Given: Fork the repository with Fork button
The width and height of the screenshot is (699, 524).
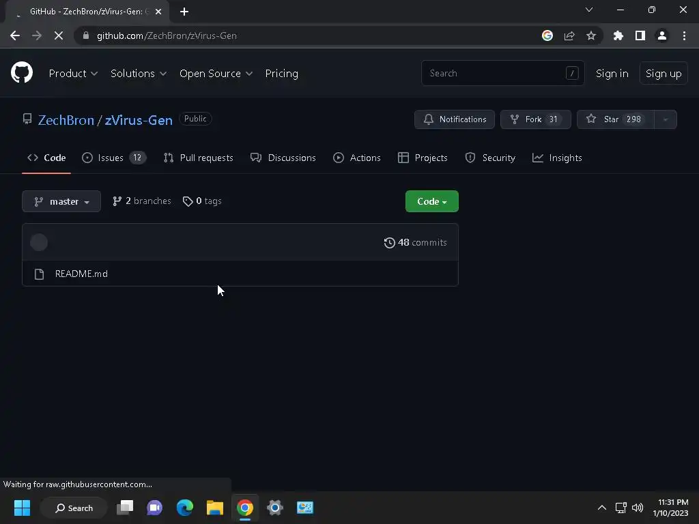Looking at the screenshot, I should coord(535,119).
